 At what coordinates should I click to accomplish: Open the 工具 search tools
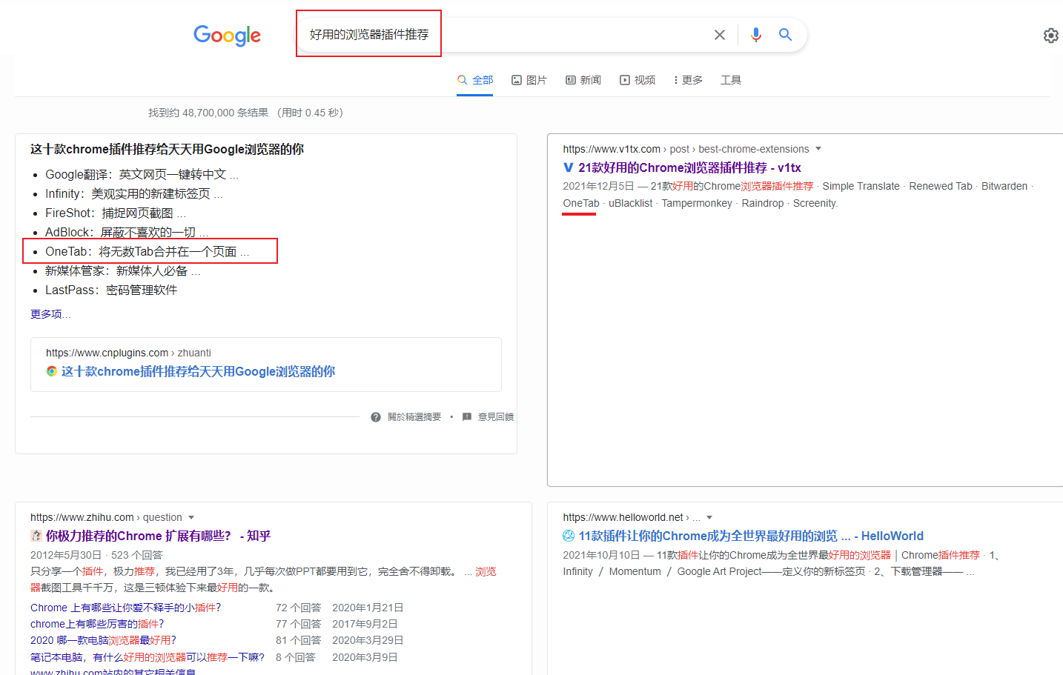(731, 80)
